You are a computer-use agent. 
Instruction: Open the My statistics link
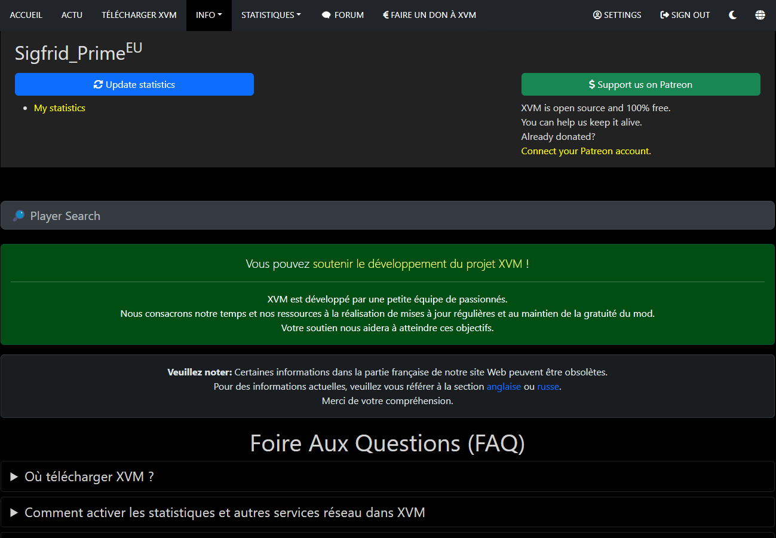[x=59, y=108]
